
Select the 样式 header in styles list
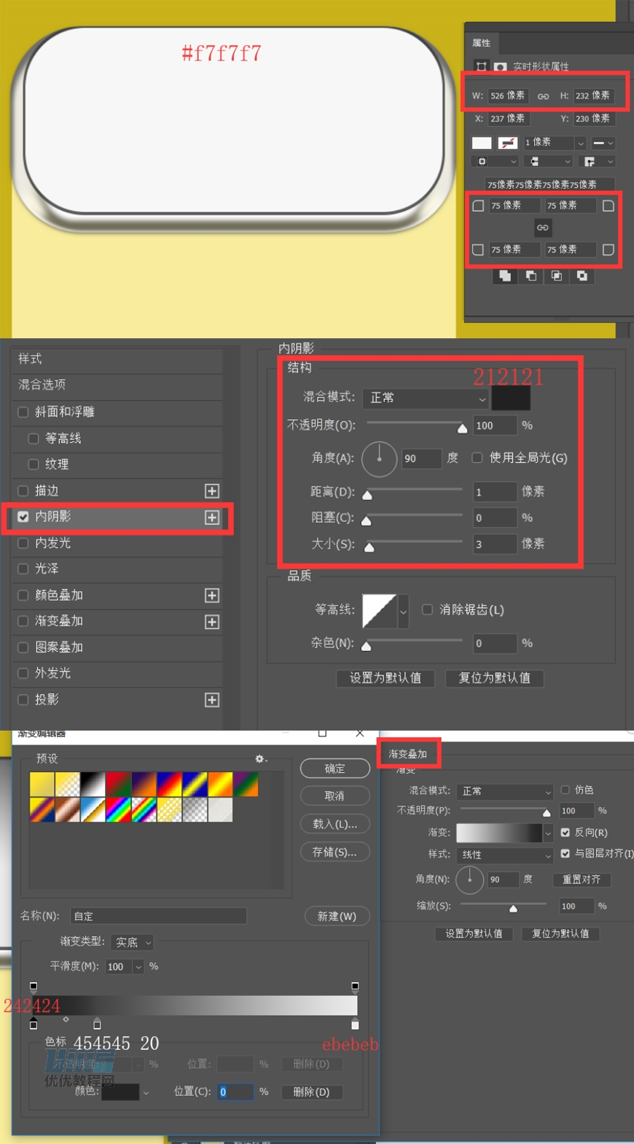pos(117,359)
